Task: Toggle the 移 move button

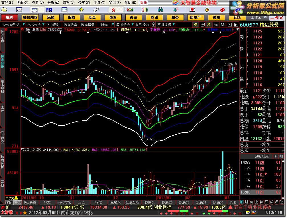Action: (223, 24)
